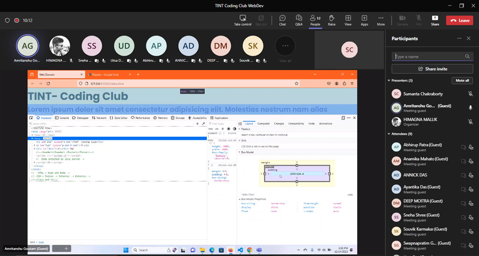The width and height of the screenshot is (479, 256).
Task: Collapse the Flexbox section in Layout panel
Action: pyautogui.click(x=240, y=129)
